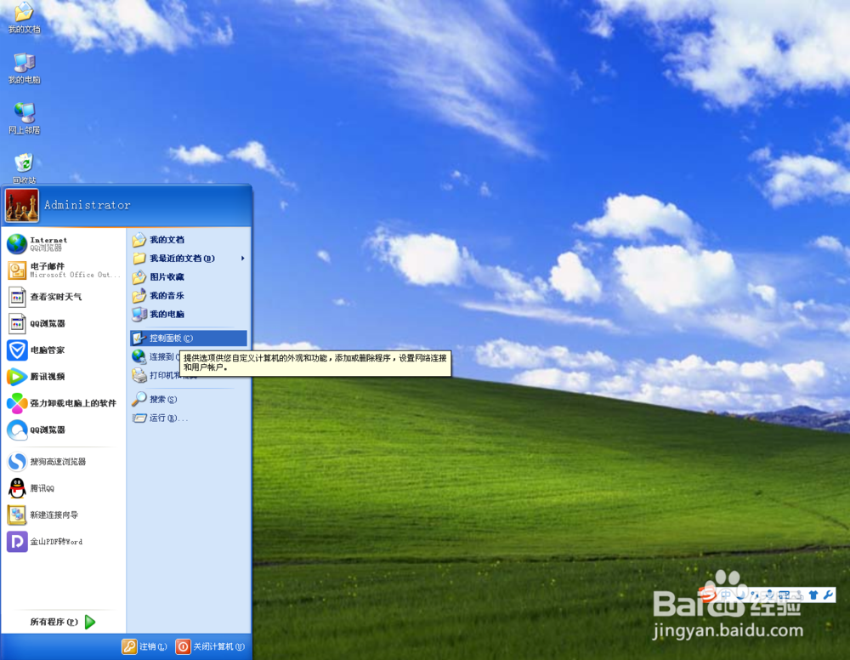Image resolution: width=850 pixels, height=660 pixels.
Task: Click the Administrator chess user picture
Action: click(x=22, y=206)
